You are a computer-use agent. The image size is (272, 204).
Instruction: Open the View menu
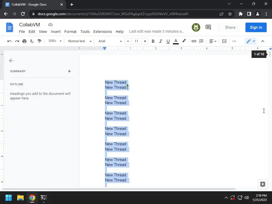tap(43, 32)
